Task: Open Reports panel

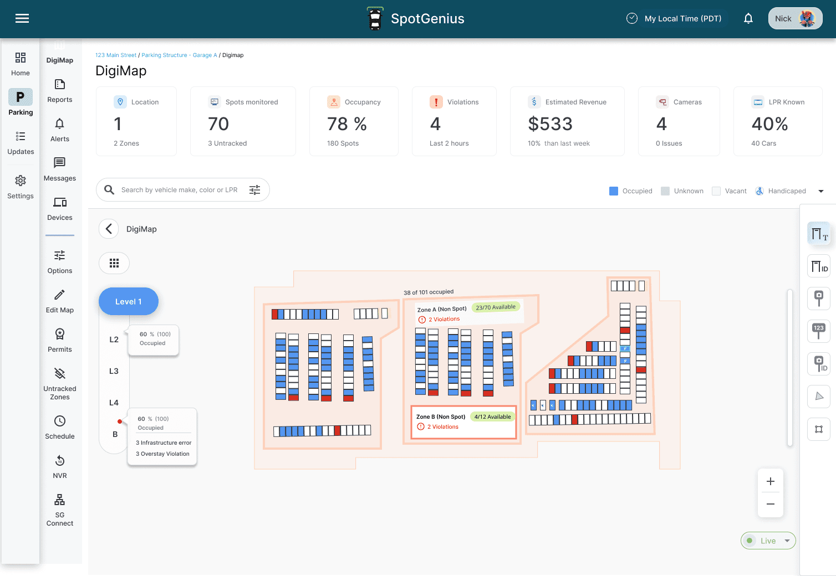Action: (x=60, y=91)
